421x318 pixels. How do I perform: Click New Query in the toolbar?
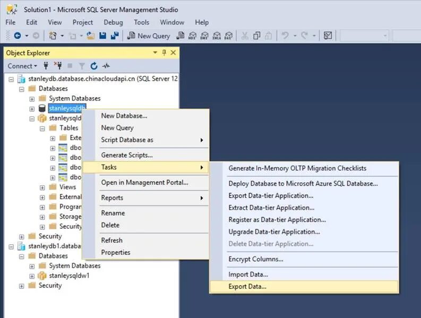149,36
